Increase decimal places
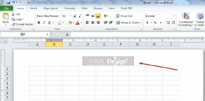This screenshot has height=101, width=205. [168, 23]
